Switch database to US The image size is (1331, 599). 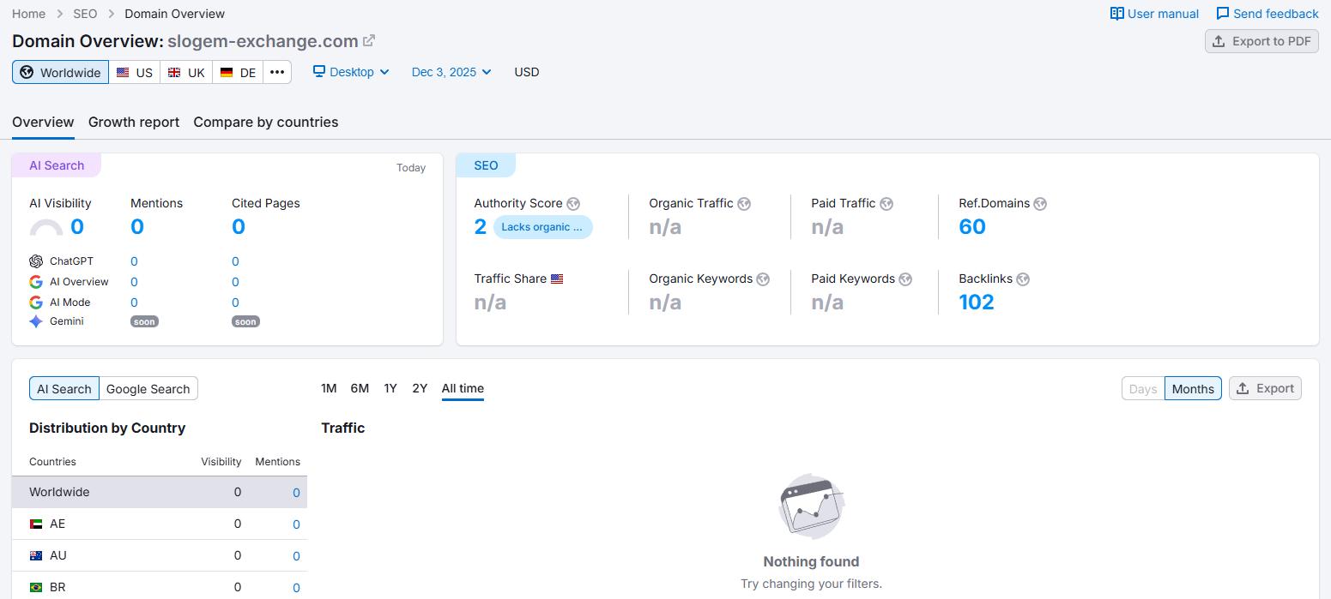tap(135, 72)
